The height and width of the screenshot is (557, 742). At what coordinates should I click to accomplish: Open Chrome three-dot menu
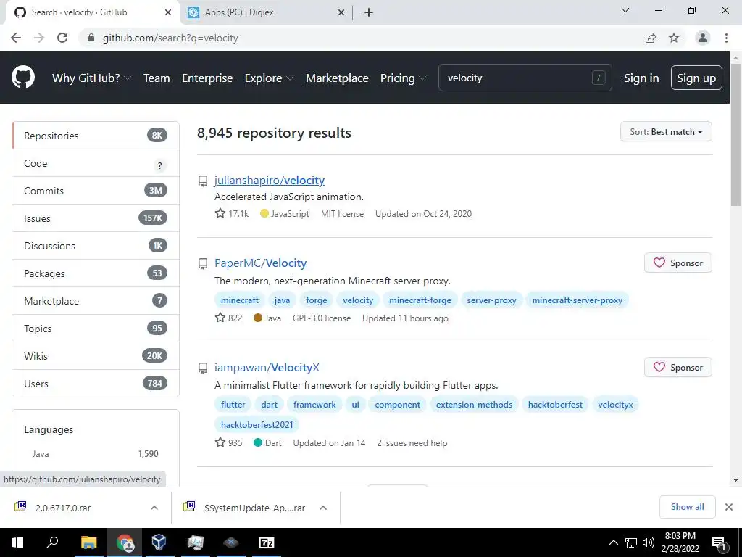[x=726, y=38]
